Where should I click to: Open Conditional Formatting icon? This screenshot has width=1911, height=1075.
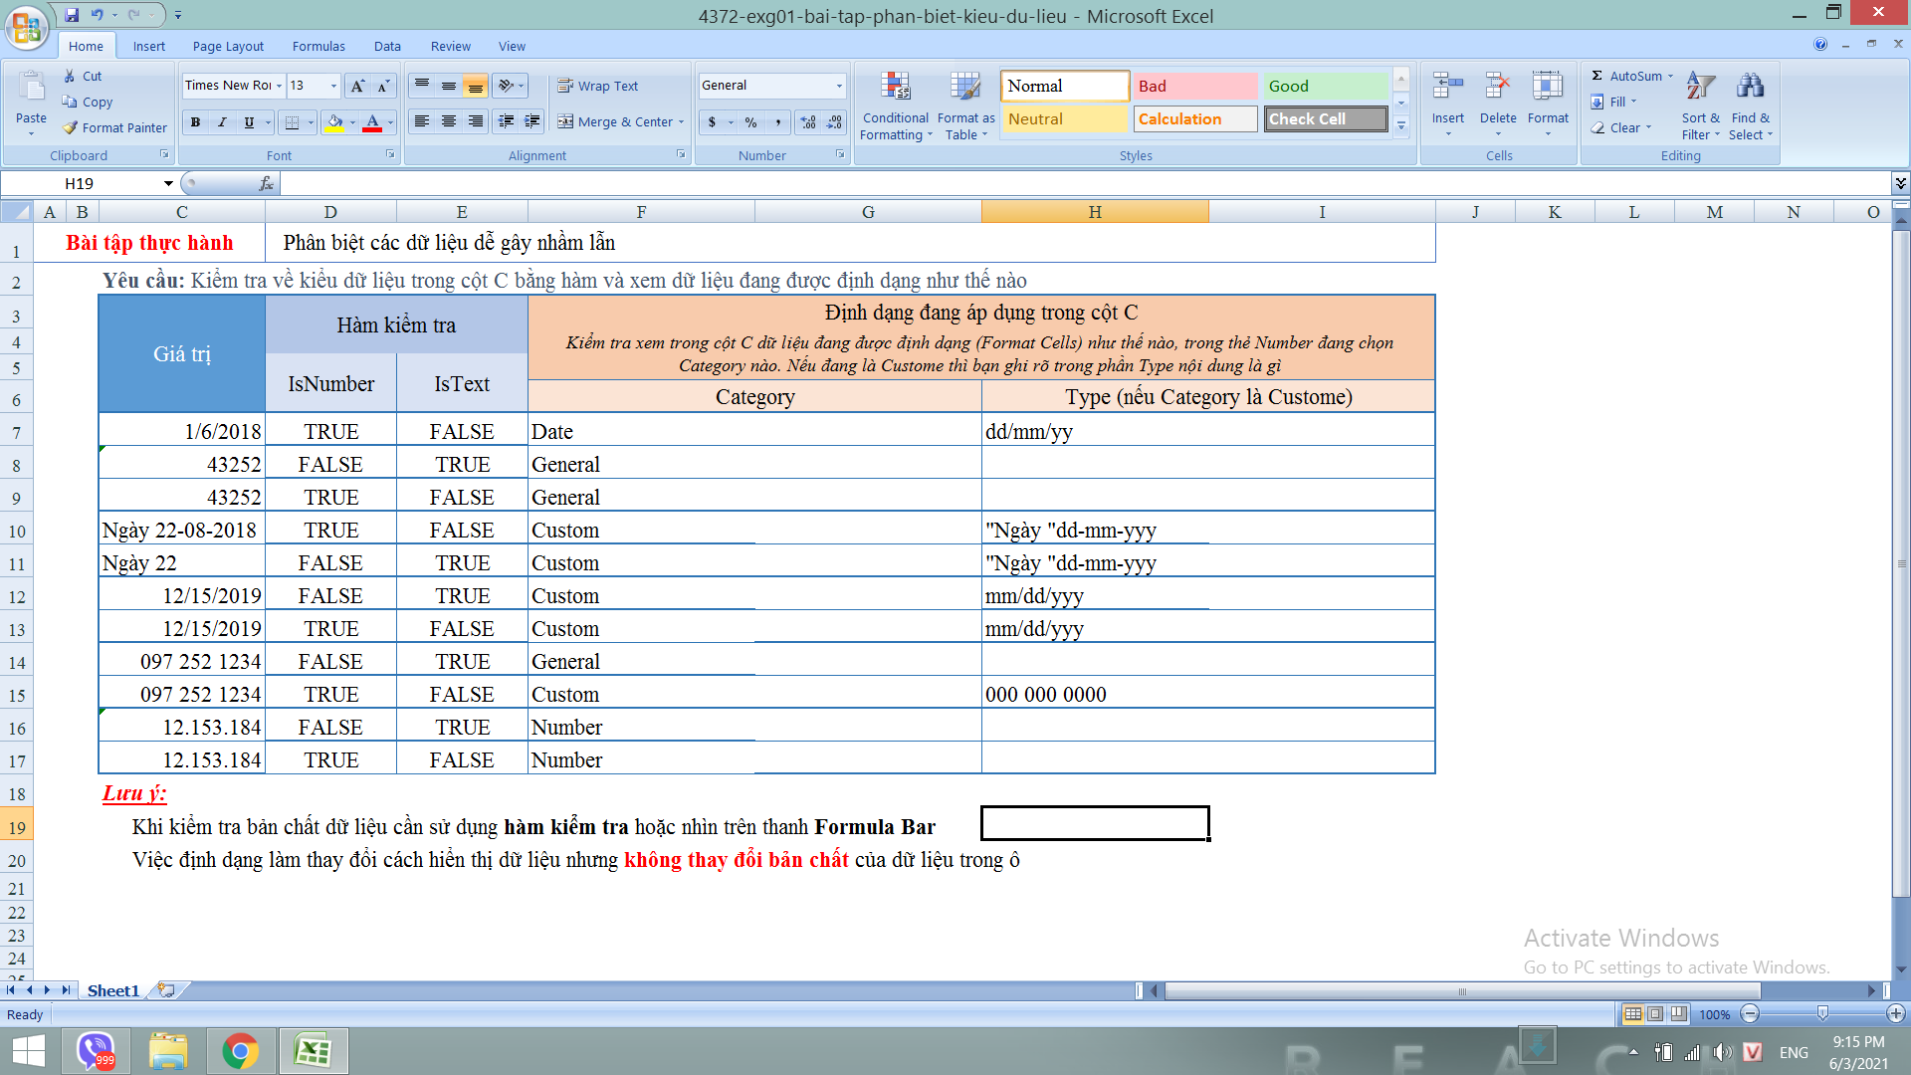tap(895, 88)
